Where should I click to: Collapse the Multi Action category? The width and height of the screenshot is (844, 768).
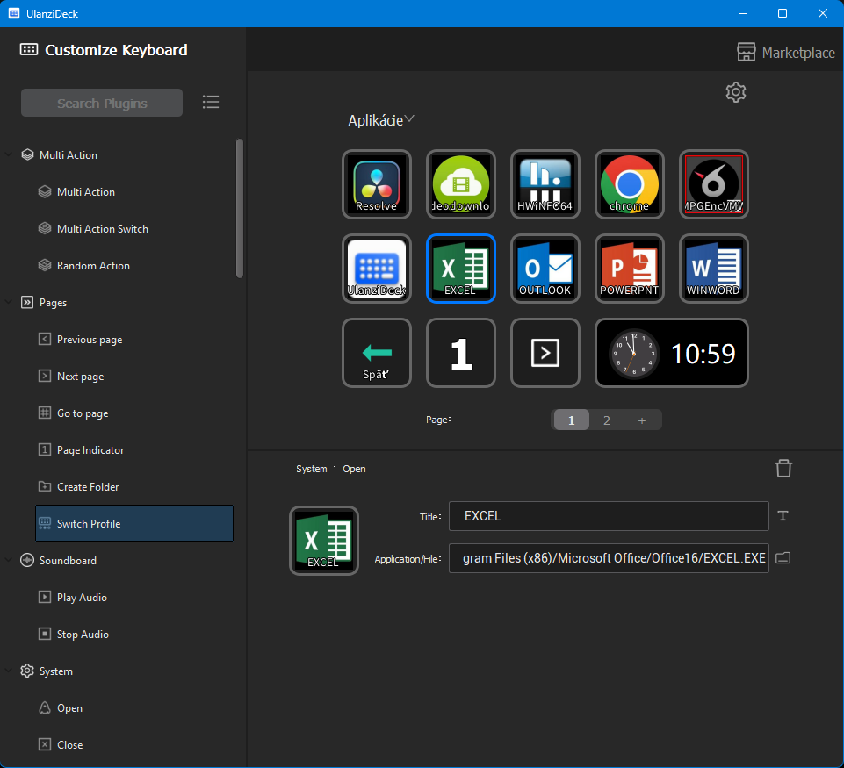[x=9, y=155]
